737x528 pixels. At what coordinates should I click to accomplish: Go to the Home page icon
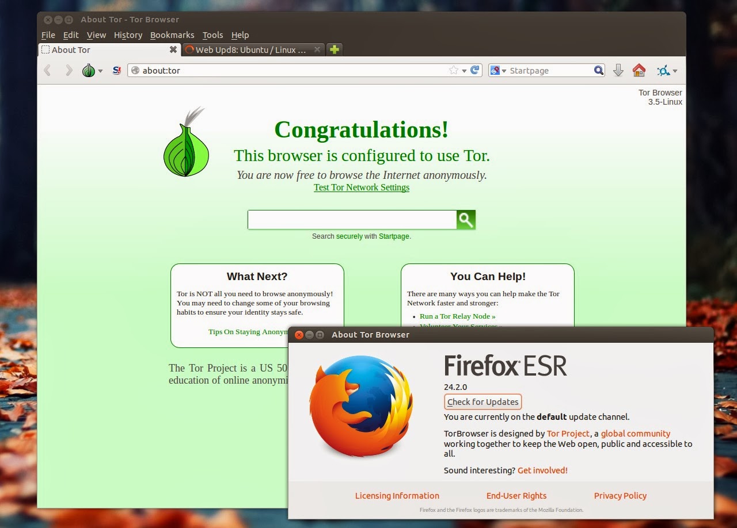pyautogui.click(x=639, y=70)
